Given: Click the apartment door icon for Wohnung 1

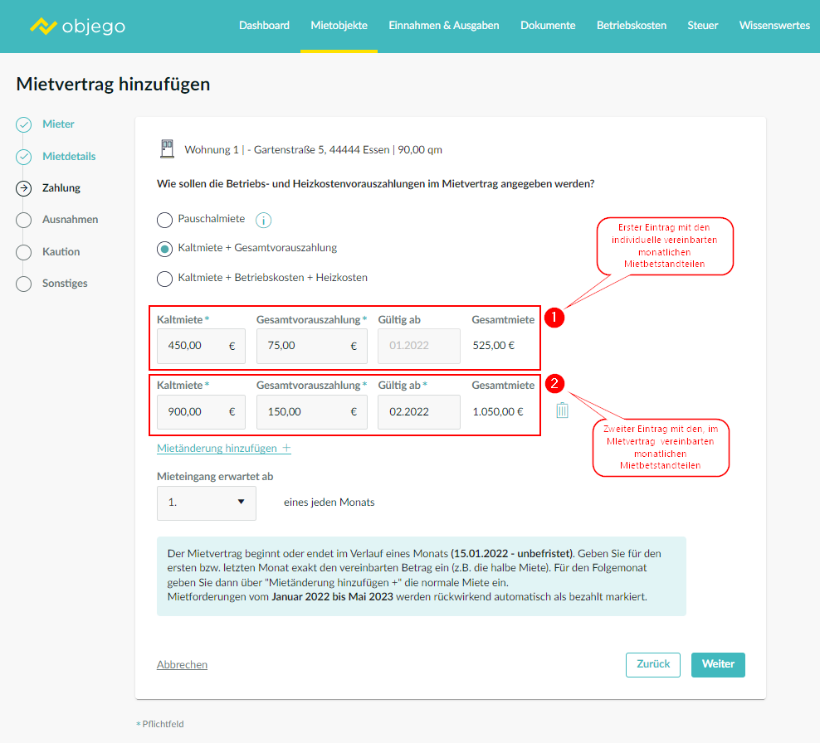Looking at the screenshot, I should pyautogui.click(x=167, y=149).
